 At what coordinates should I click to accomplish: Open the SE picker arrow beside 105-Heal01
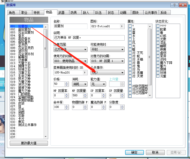click(85, 72)
